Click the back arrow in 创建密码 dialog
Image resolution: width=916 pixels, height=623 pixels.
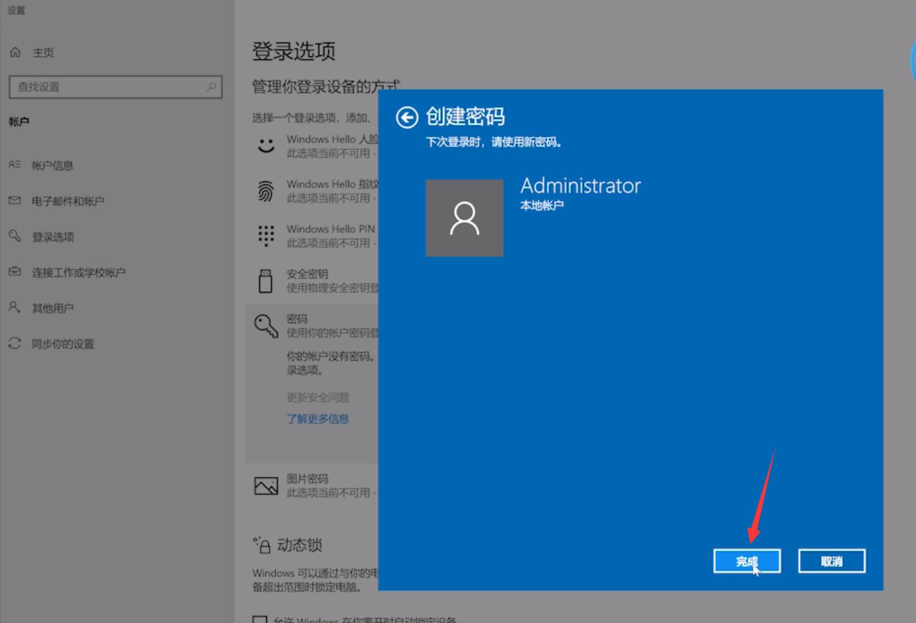[x=407, y=117]
